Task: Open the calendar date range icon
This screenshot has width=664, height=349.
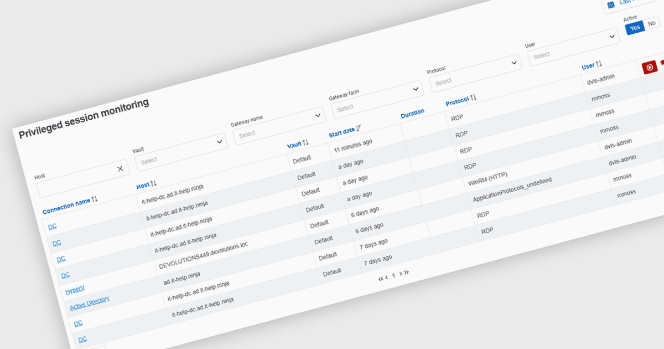Action: click(x=610, y=5)
